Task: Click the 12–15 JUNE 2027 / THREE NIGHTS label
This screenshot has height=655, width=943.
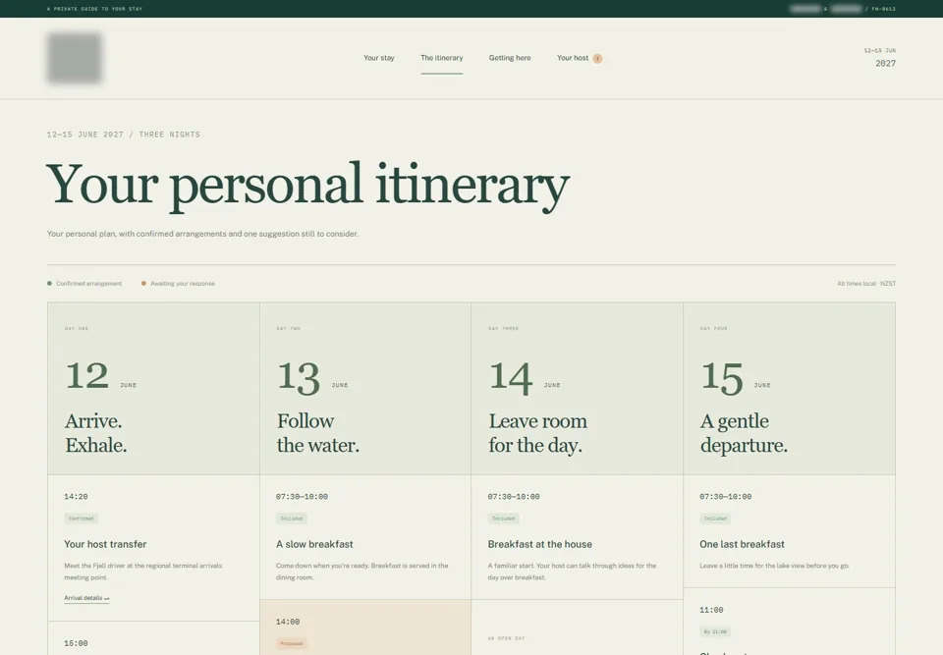Action: [124, 135]
